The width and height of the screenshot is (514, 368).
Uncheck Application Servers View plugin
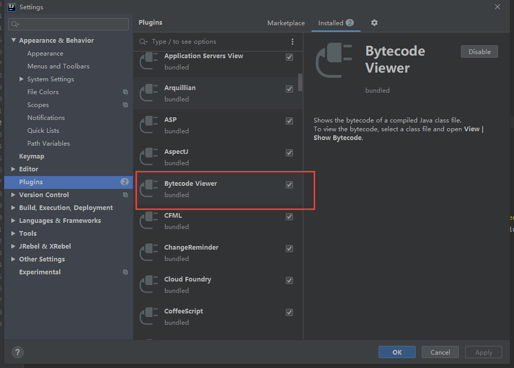(x=289, y=57)
